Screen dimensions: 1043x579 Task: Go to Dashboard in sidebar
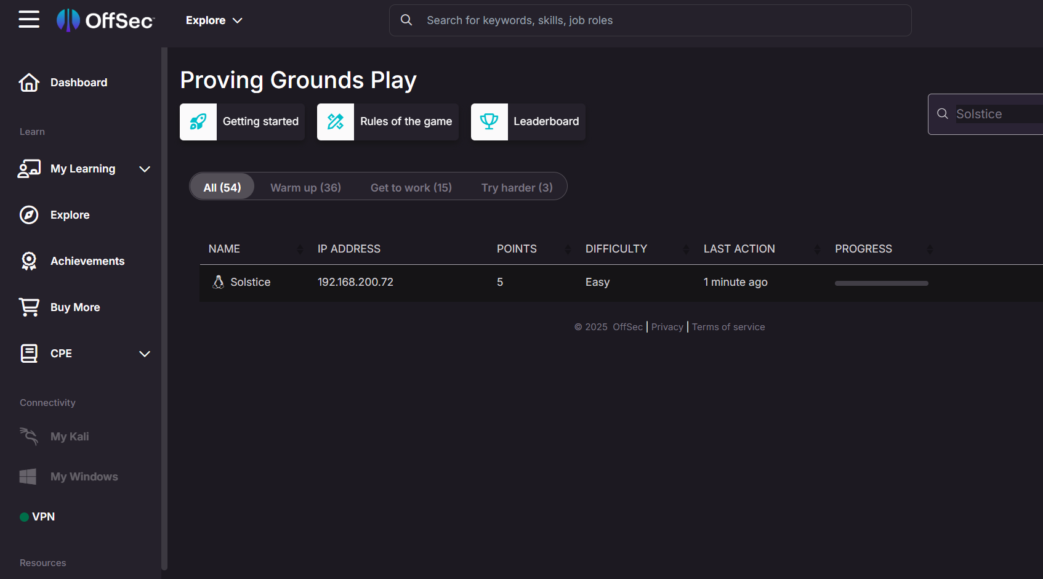(79, 83)
